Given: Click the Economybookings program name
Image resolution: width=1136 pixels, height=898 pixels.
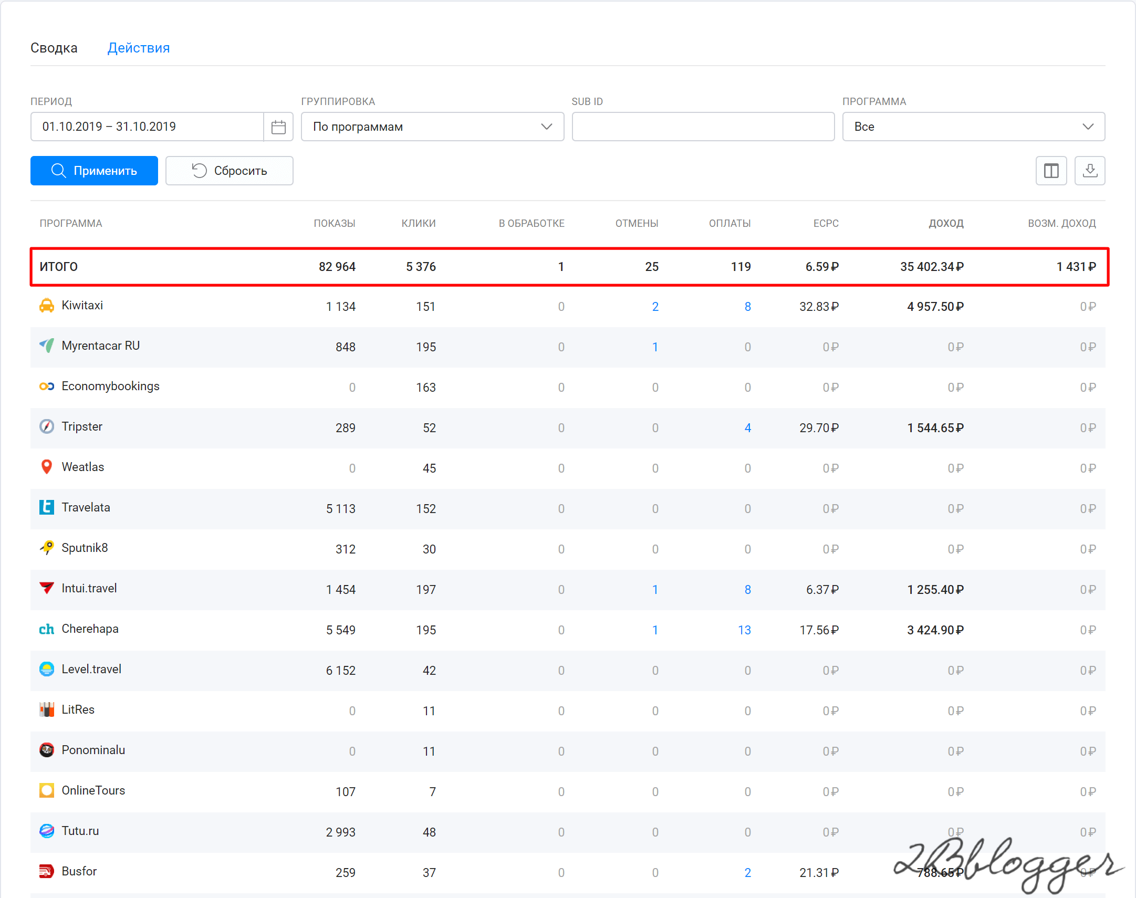Looking at the screenshot, I should [110, 387].
